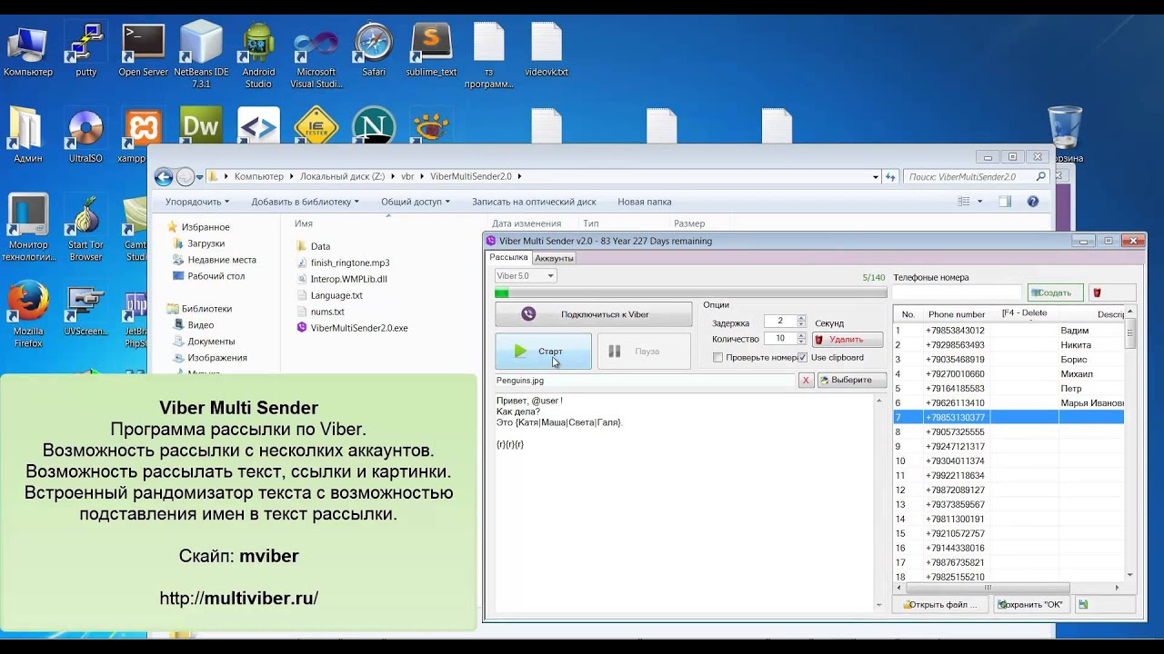Decrease Количество count with down arrow
The height and width of the screenshot is (654, 1164).
(x=801, y=342)
